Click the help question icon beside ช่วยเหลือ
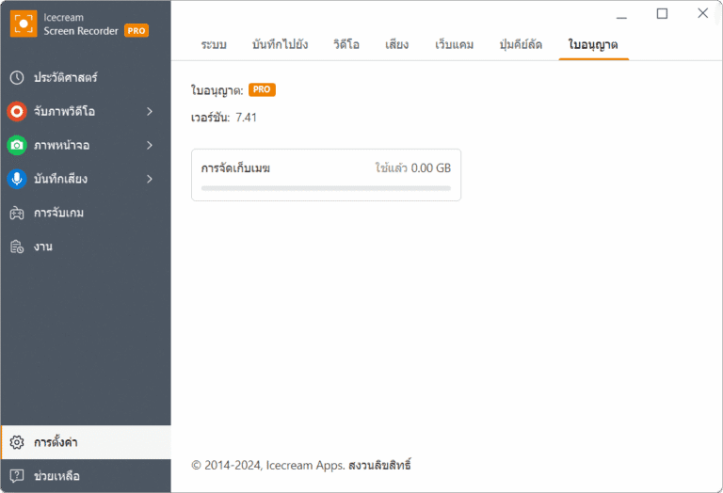The height and width of the screenshot is (493, 723). pyautogui.click(x=17, y=476)
